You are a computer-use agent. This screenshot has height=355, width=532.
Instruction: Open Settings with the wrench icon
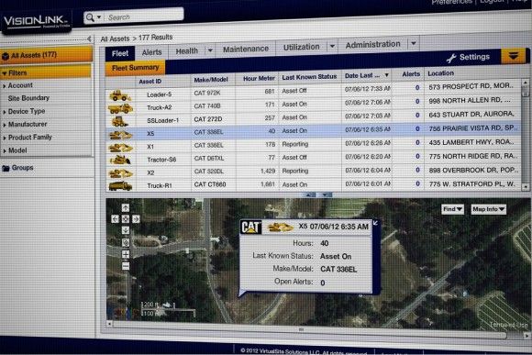point(468,58)
